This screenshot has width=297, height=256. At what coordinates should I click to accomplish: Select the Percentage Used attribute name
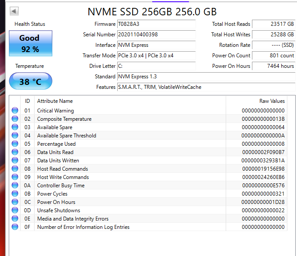[x=56, y=144]
